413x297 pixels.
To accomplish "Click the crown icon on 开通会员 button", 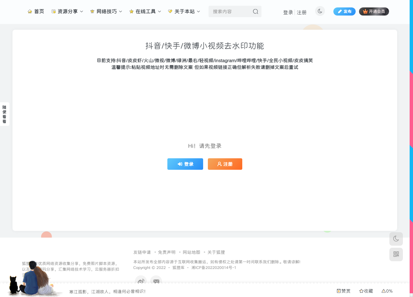I will 365,11.
